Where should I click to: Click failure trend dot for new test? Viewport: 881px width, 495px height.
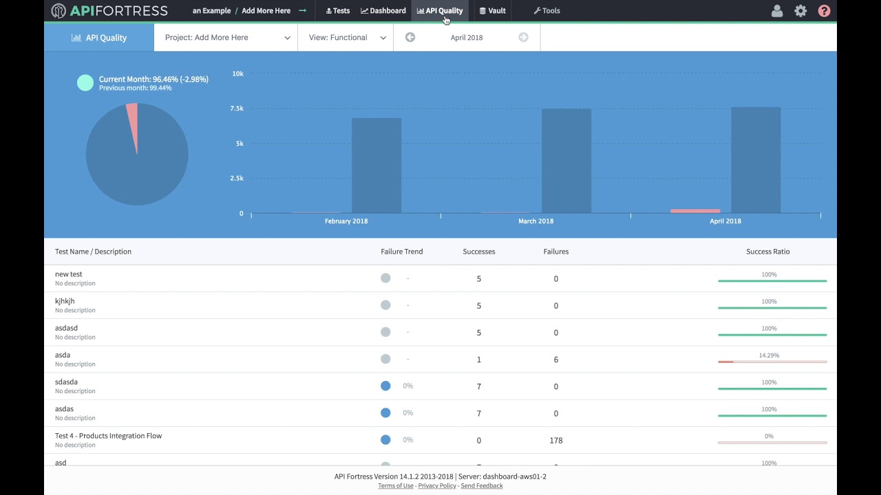coord(385,278)
